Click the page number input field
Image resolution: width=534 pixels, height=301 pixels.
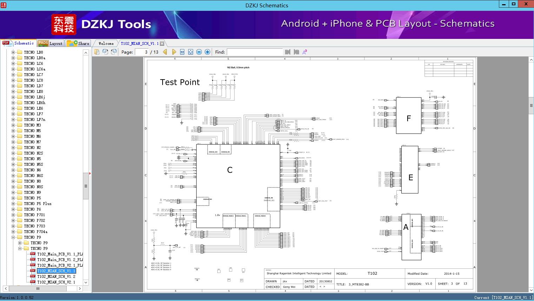pos(141,52)
